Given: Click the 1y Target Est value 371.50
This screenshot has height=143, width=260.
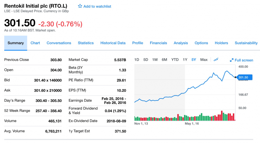Looking at the screenshot, I should 120,131.
